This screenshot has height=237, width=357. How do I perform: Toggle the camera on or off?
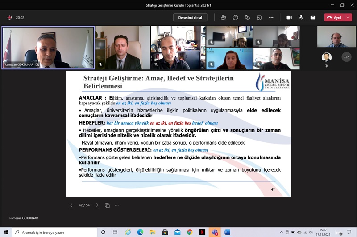click(289, 17)
